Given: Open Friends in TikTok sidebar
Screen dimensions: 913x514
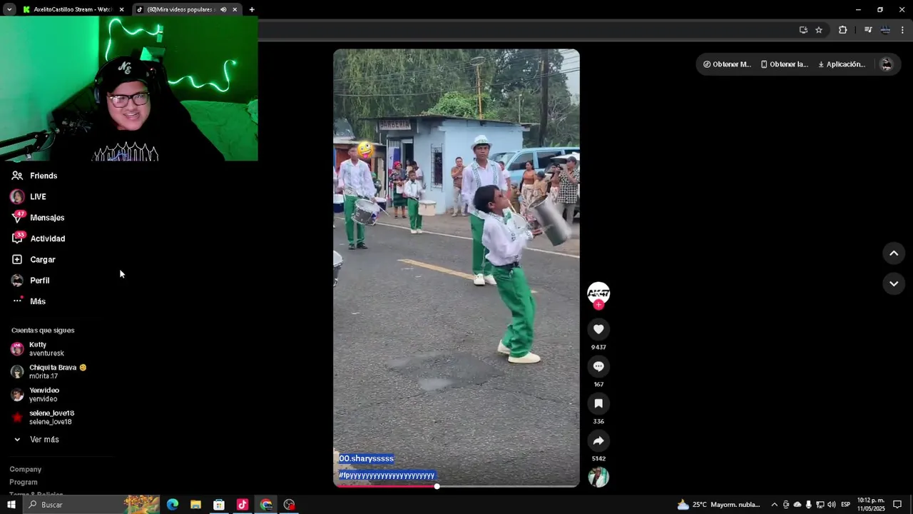Looking at the screenshot, I should 34,176.
